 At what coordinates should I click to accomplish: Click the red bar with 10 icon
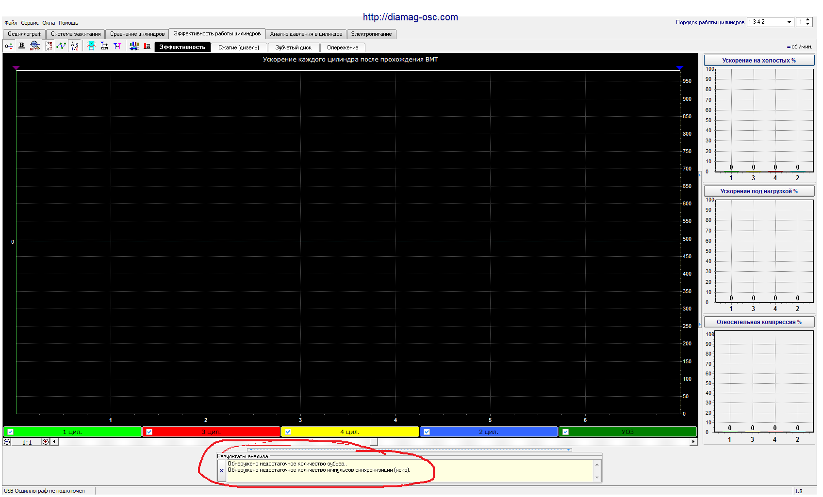pyautogui.click(x=147, y=46)
